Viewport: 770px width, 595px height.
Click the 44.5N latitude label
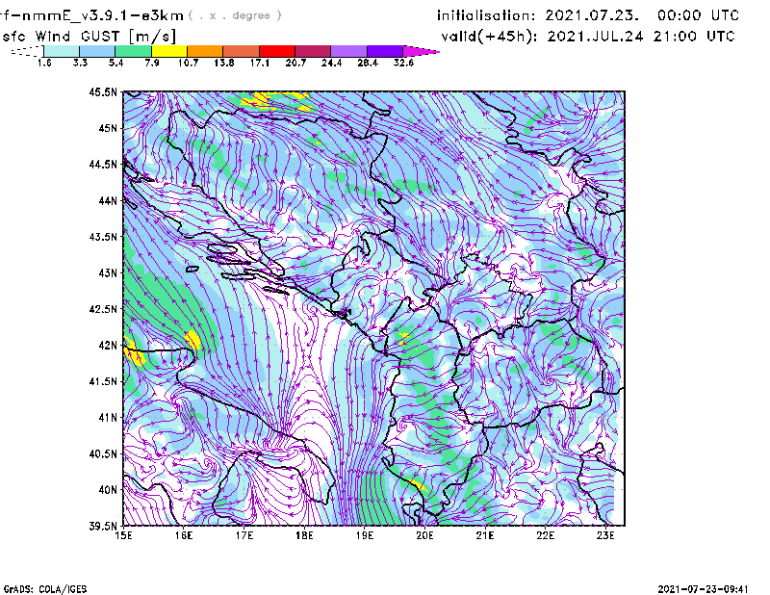point(103,164)
